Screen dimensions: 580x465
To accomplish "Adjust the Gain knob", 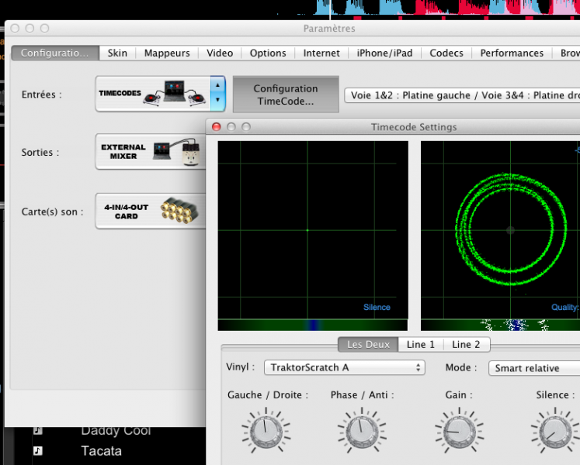I will click(459, 430).
